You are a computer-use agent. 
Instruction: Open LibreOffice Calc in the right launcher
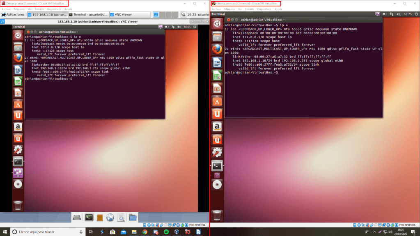tap(217, 75)
